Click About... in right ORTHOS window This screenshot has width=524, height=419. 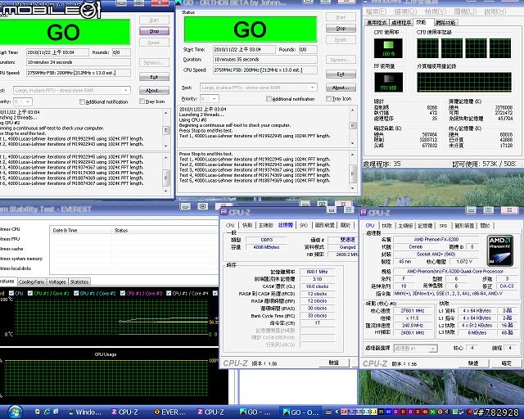click(x=341, y=88)
